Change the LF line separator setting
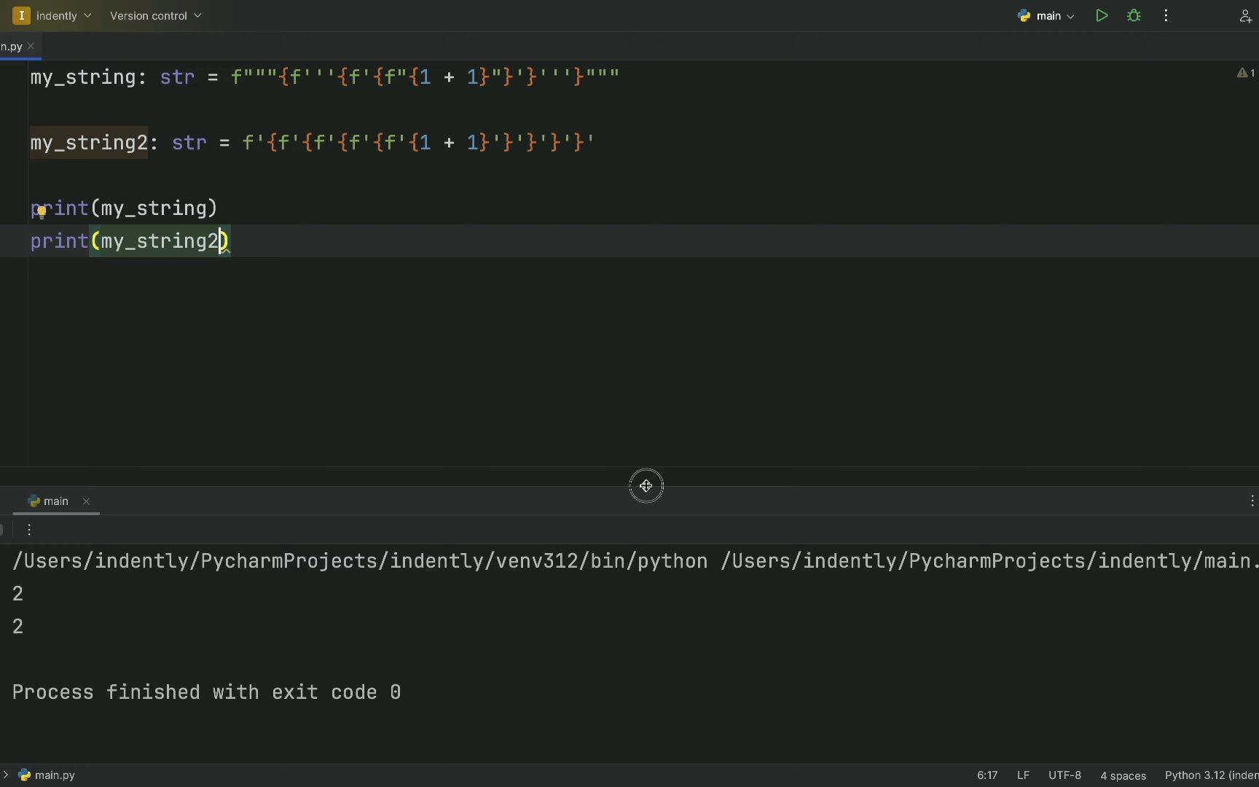This screenshot has height=787, width=1259. click(x=1023, y=775)
